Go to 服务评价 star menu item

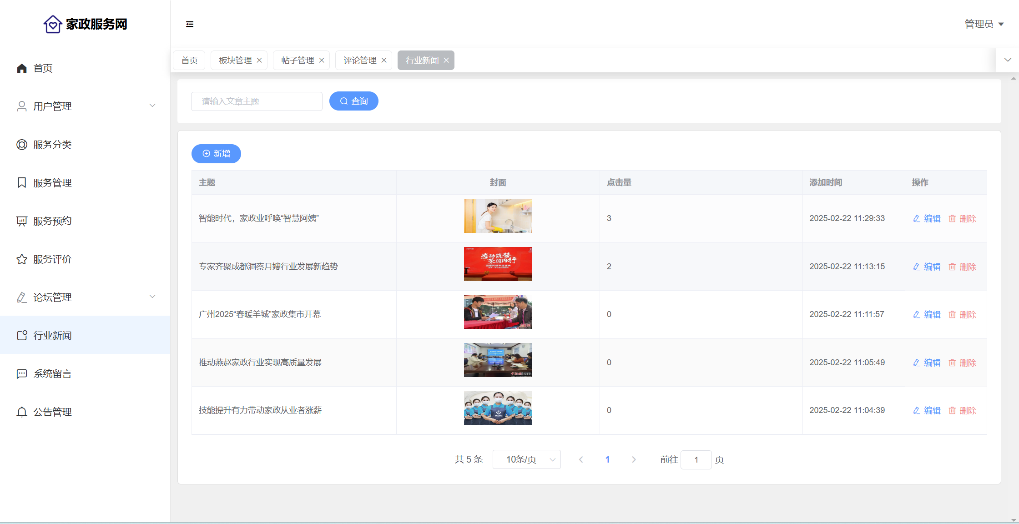pyautogui.click(x=52, y=259)
